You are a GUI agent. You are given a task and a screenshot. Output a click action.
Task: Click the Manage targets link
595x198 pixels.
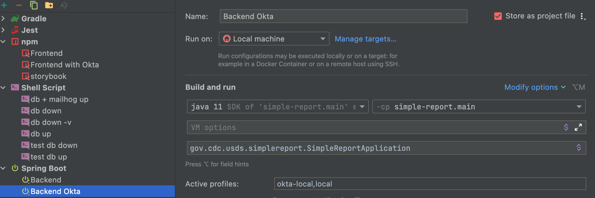[x=365, y=39]
